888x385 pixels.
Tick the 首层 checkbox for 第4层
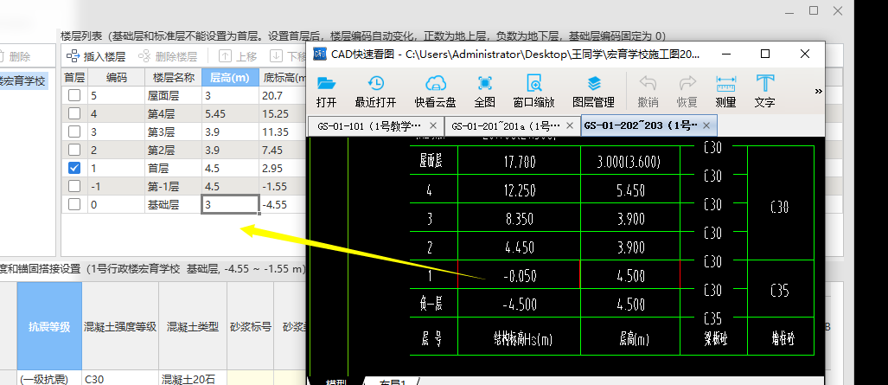(x=74, y=113)
